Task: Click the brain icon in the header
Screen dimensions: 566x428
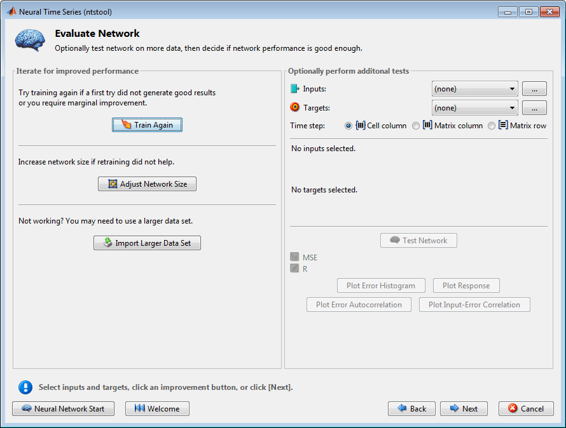Action: (x=30, y=40)
